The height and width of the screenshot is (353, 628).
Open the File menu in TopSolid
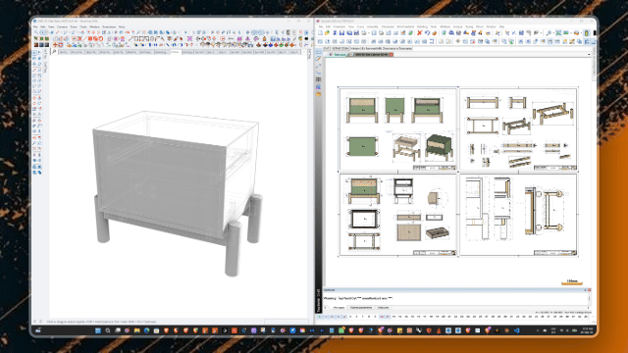[x=321, y=26]
